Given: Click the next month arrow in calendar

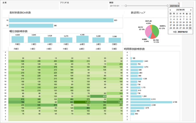Looking at the screenshot, I should 191,10.
